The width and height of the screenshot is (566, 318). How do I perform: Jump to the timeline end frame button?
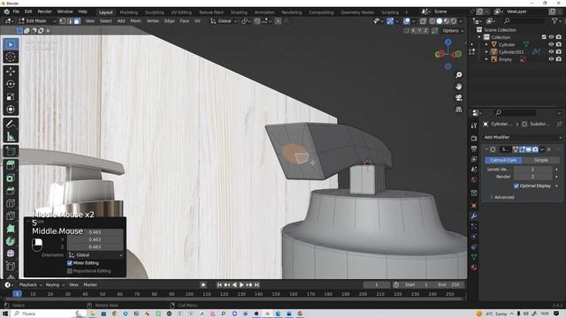pyautogui.click(x=256, y=284)
